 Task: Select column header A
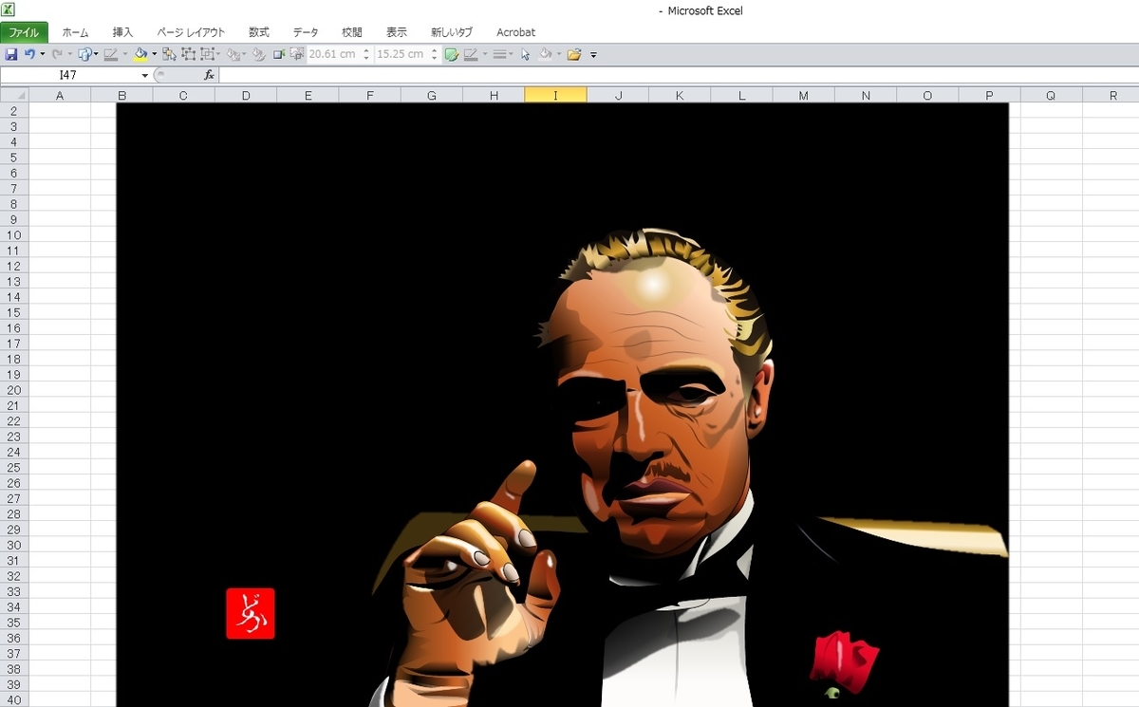[x=60, y=95]
